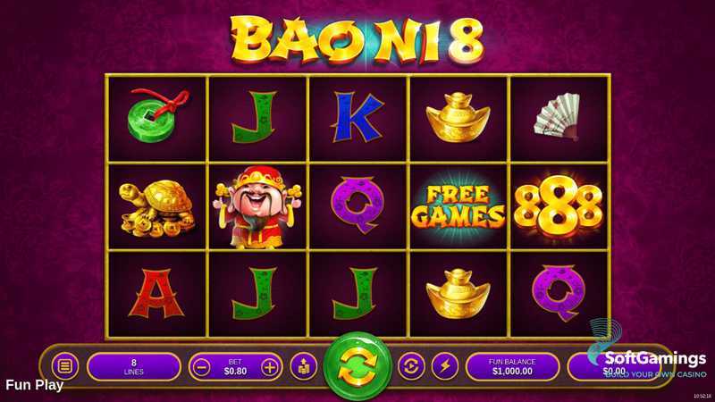Set max bet using coin stack icon
This screenshot has height=402, width=715.
pyautogui.click(x=303, y=366)
